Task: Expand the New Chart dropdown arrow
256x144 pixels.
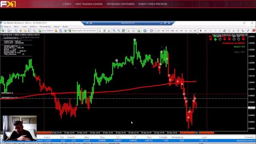Action: (5, 31)
